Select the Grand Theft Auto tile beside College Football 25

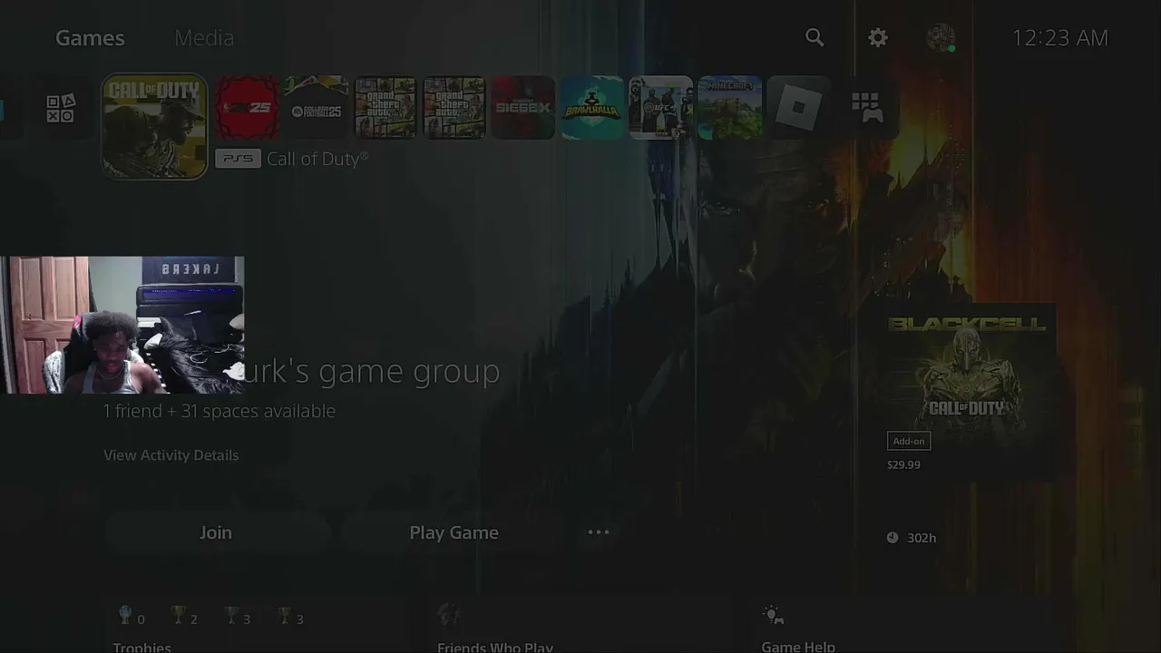(x=385, y=108)
